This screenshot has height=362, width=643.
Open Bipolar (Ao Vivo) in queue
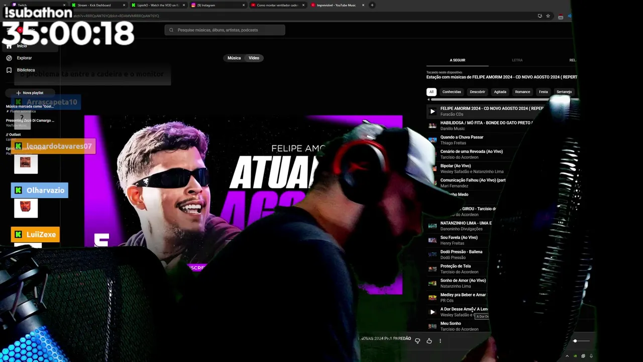(x=456, y=166)
